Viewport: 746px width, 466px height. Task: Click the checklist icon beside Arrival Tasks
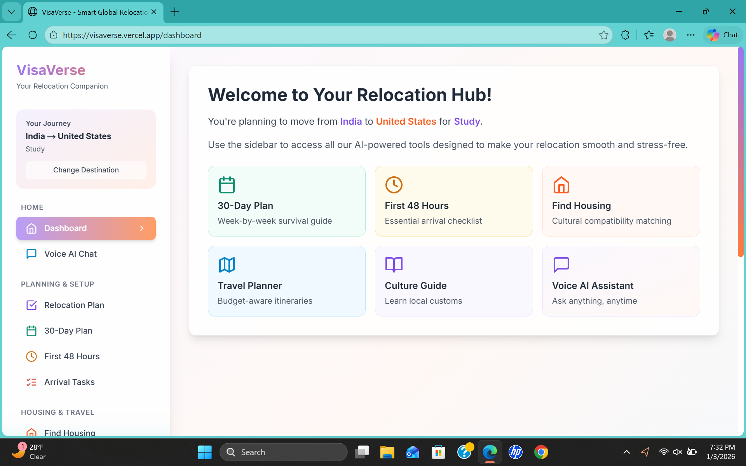pyautogui.click(x=31, y=382)
